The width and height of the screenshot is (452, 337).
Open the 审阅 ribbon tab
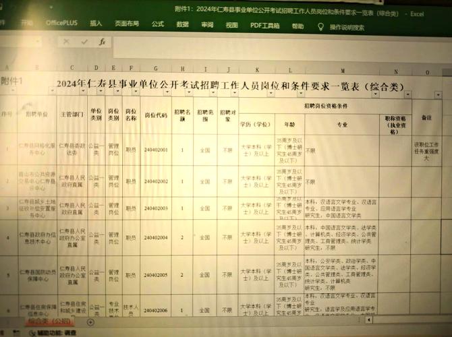(207, 25)
